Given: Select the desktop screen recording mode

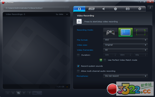Looking at the screenshot, I should pyautogui.click(x=126, y=32).
